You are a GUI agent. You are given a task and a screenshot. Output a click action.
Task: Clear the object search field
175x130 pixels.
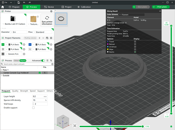coord(52,64)
